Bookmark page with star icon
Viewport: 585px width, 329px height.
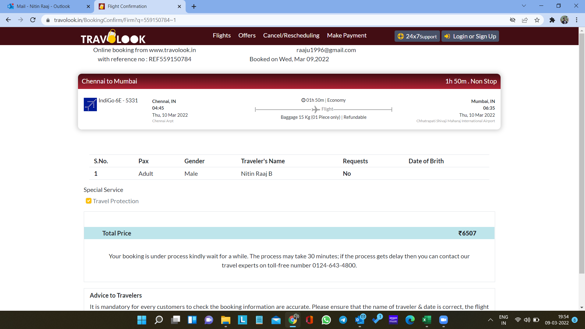(537, 20)
